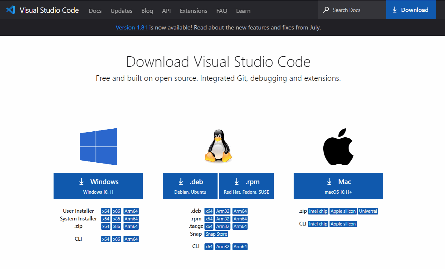Download the Windows 10, 11 installer
445x269 pixels.
tap(98, 186)
